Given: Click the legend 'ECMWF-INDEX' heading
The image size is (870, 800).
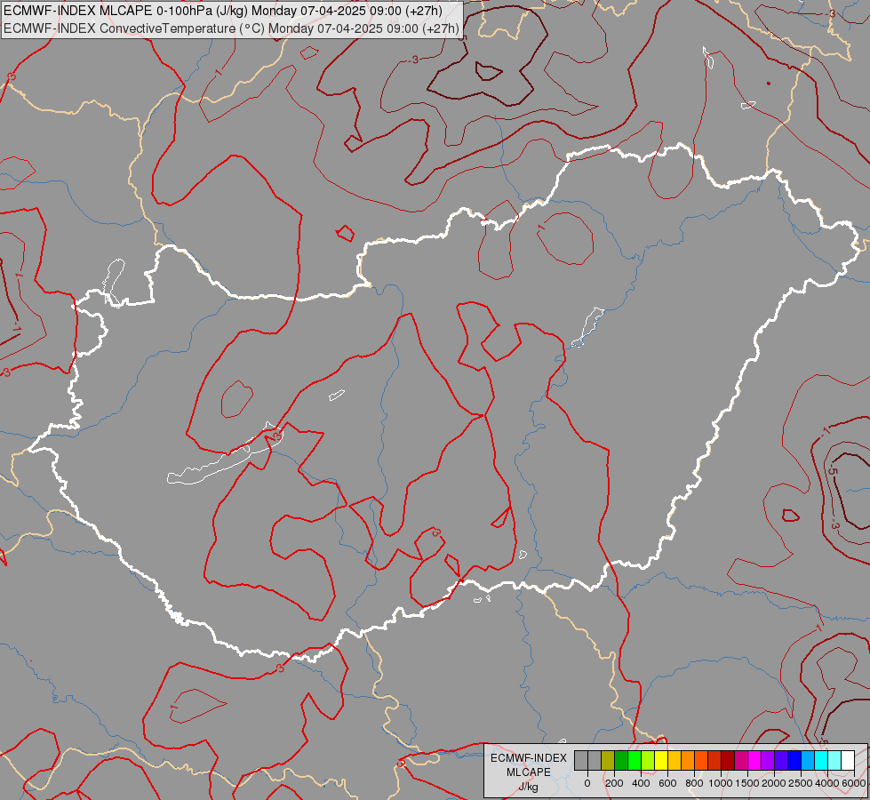Looking at the screenshot, I should click(x=529, y=758).
